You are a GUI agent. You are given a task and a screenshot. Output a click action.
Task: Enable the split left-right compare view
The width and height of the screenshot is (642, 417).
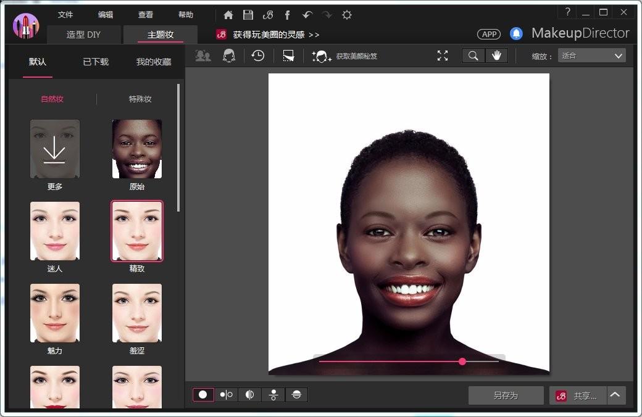point(249,395)
